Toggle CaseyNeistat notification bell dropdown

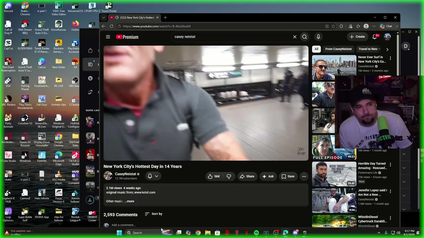153,176
